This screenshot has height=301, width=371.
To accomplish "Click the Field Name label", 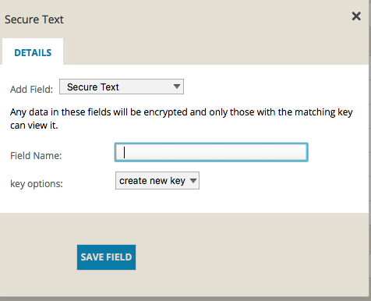I will point(36,156).
